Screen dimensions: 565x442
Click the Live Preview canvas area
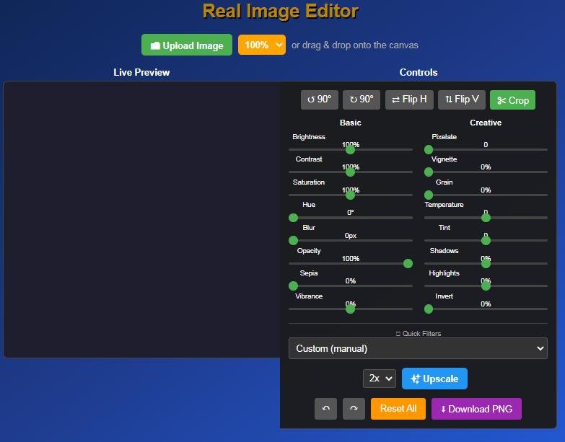click(x=141, y=220)
